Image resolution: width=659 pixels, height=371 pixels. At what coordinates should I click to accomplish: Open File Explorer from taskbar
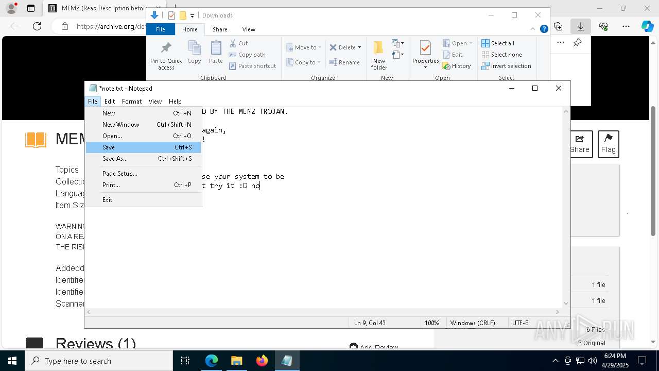click(236, 361)
